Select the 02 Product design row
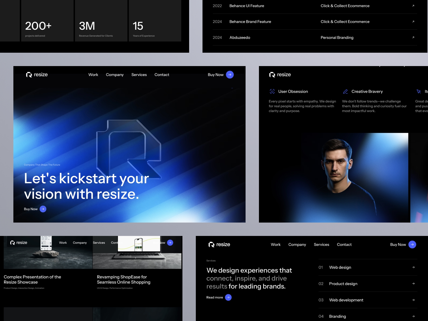This screenshot has height=321, width=428. [x=343, y=284]
